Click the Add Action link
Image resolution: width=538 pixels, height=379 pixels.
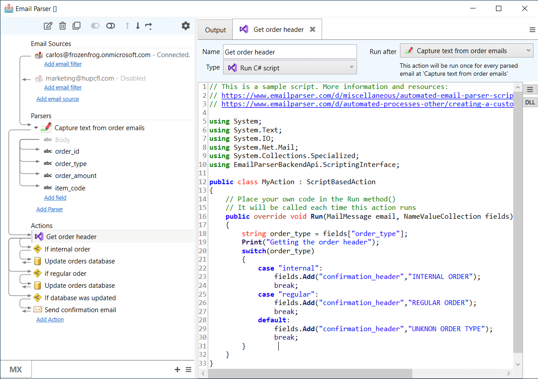pos(50,320)
